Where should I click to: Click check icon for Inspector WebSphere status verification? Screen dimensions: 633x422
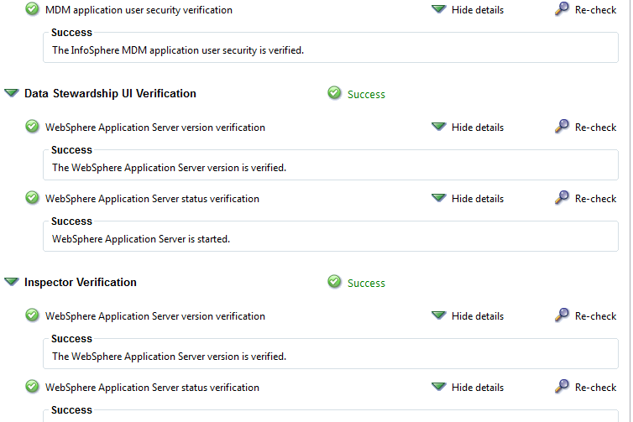coord(32,387)
